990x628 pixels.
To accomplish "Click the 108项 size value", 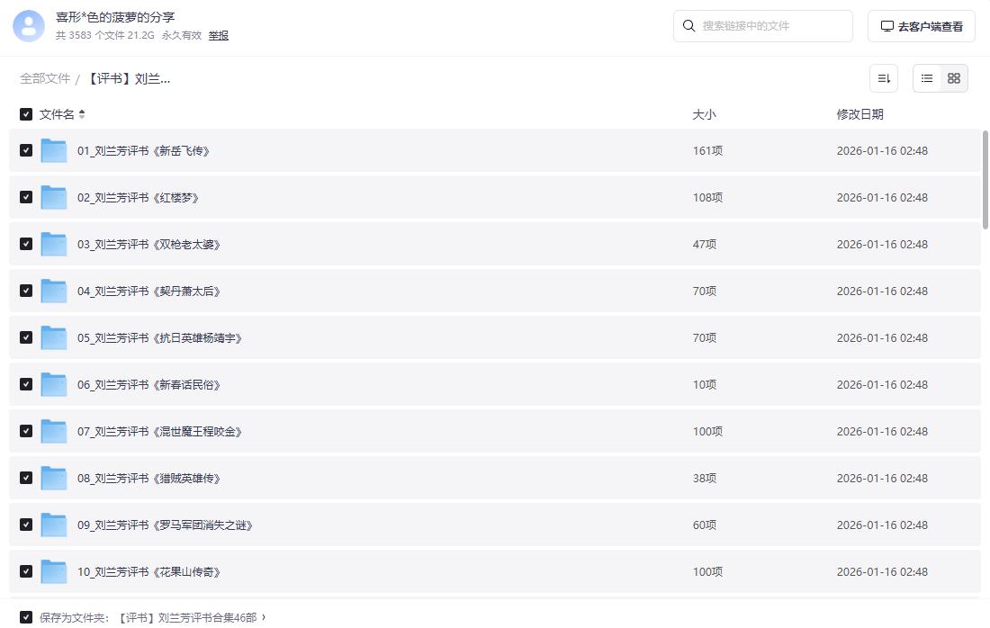I will click(707, 198).
